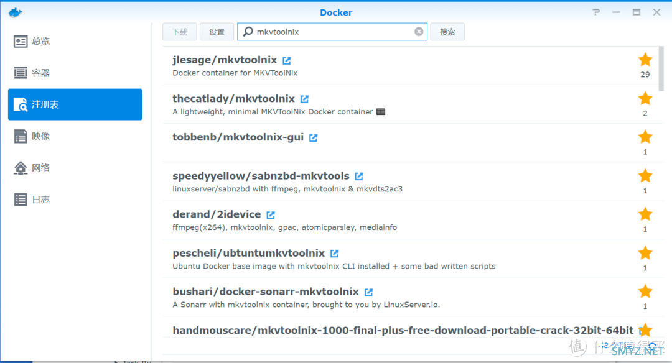Image resolution: width=672 pixels, height=363 pixels.
Task: Click 'ffmpeg(x264), mkvtoolnix, gpac' description
Action: tap(284, 227)
